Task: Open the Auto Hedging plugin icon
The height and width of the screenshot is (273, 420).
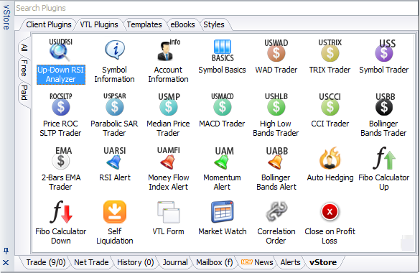Action: 330,158
